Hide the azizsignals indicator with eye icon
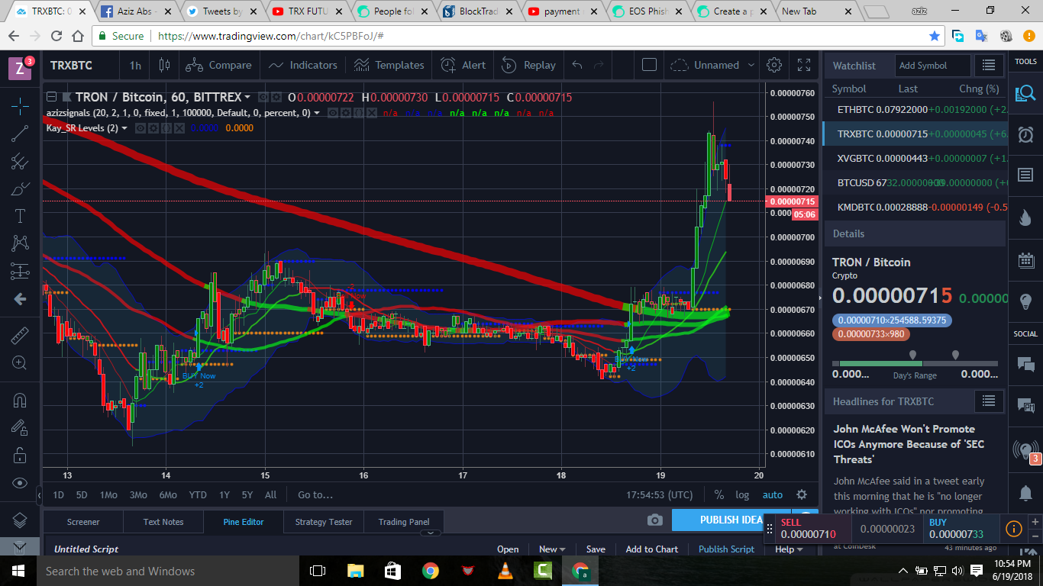 pyautogui.click(x=332, y=113)
